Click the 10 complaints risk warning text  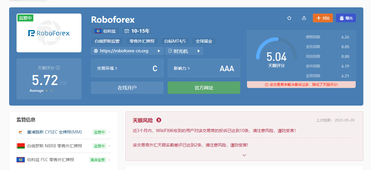tap(214, 131)
